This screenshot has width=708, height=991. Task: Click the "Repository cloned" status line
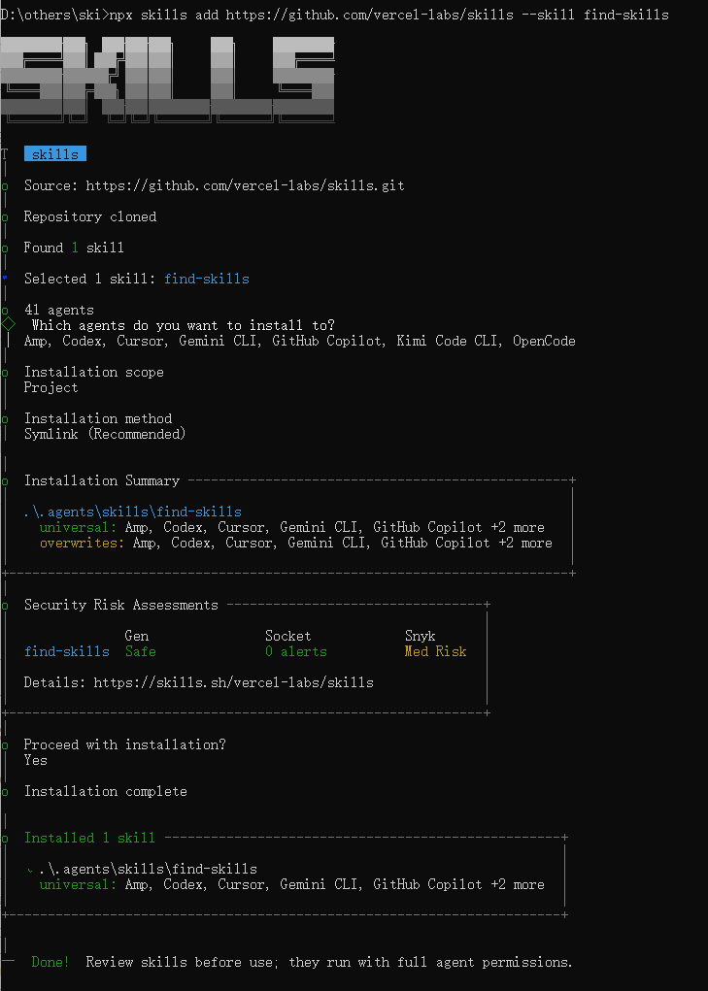pyautogui.click(x=90, y=216)
